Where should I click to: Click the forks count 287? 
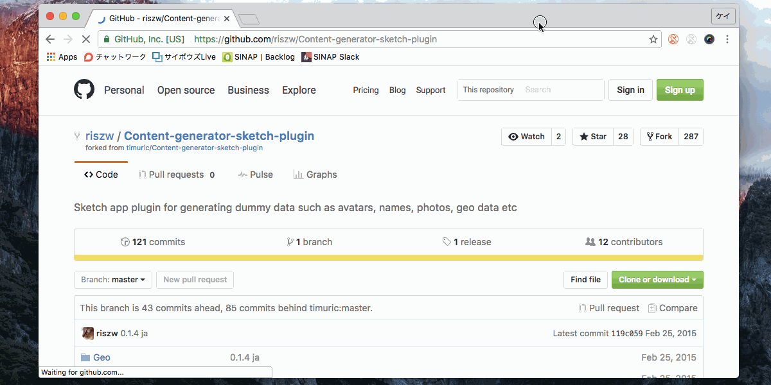691,137
